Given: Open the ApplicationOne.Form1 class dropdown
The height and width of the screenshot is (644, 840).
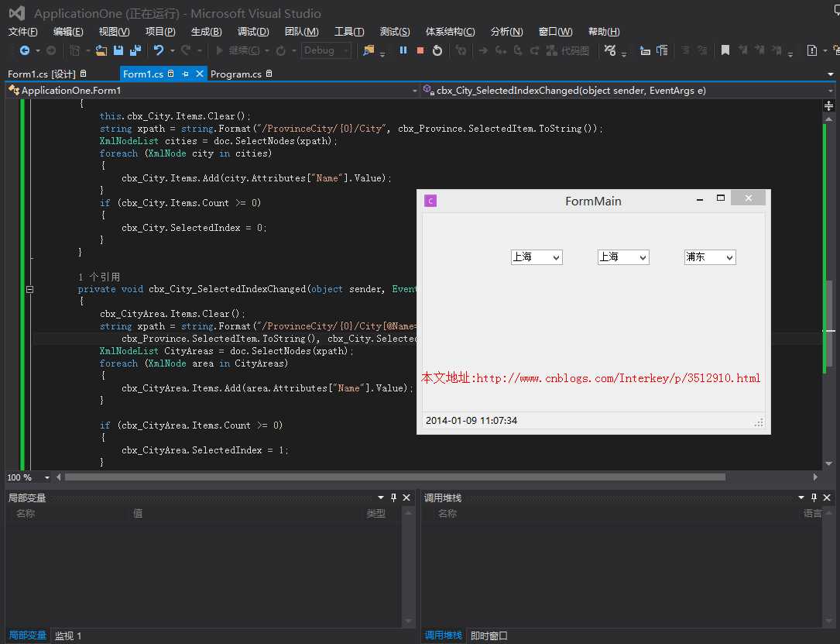Looking at the screenshot, I should click(415, 91).
